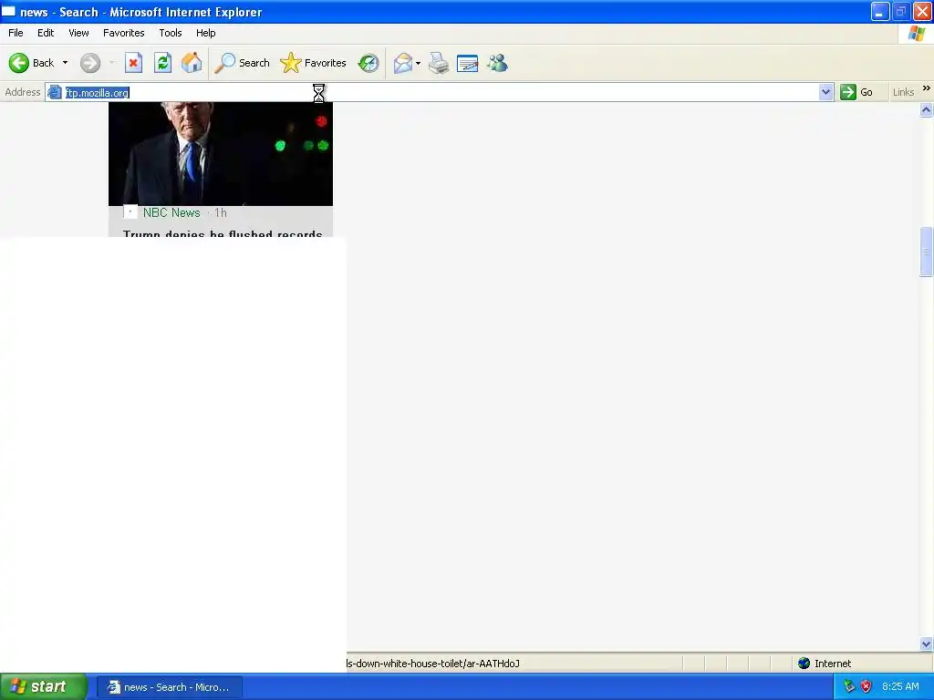Click the Internet Explorer title bar icon

click(x=8, y=11)
